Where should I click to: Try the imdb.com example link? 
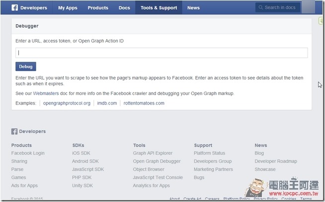[x=107, y=103]
